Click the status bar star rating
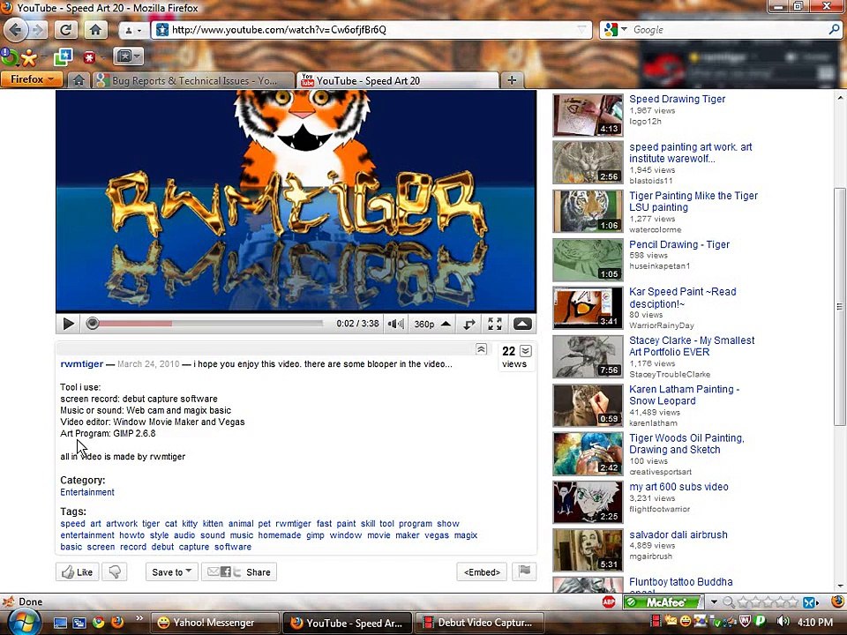 (768, 601)
